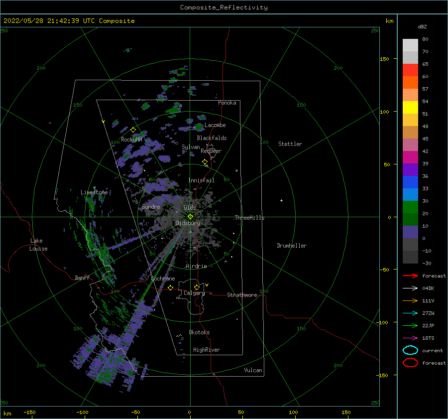Click the white plus marker near Drumheller
The width and height of the screenshot is (448, 419).
click(x=281, y=200)
